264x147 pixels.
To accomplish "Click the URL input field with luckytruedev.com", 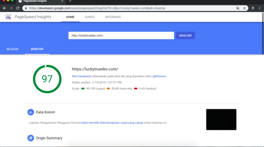I will [121, 36].
